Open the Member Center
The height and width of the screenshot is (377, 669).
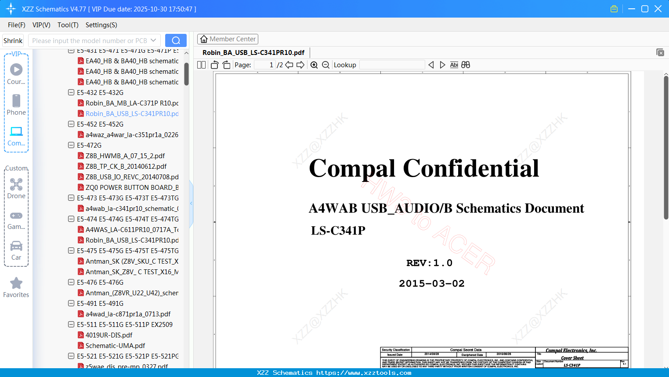pyautogui.click(x=228, y=39)
